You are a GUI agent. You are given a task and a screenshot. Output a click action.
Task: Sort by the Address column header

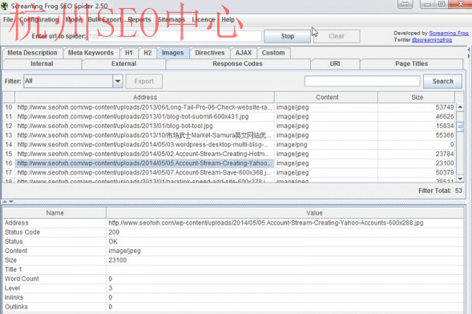pos(145,98)
